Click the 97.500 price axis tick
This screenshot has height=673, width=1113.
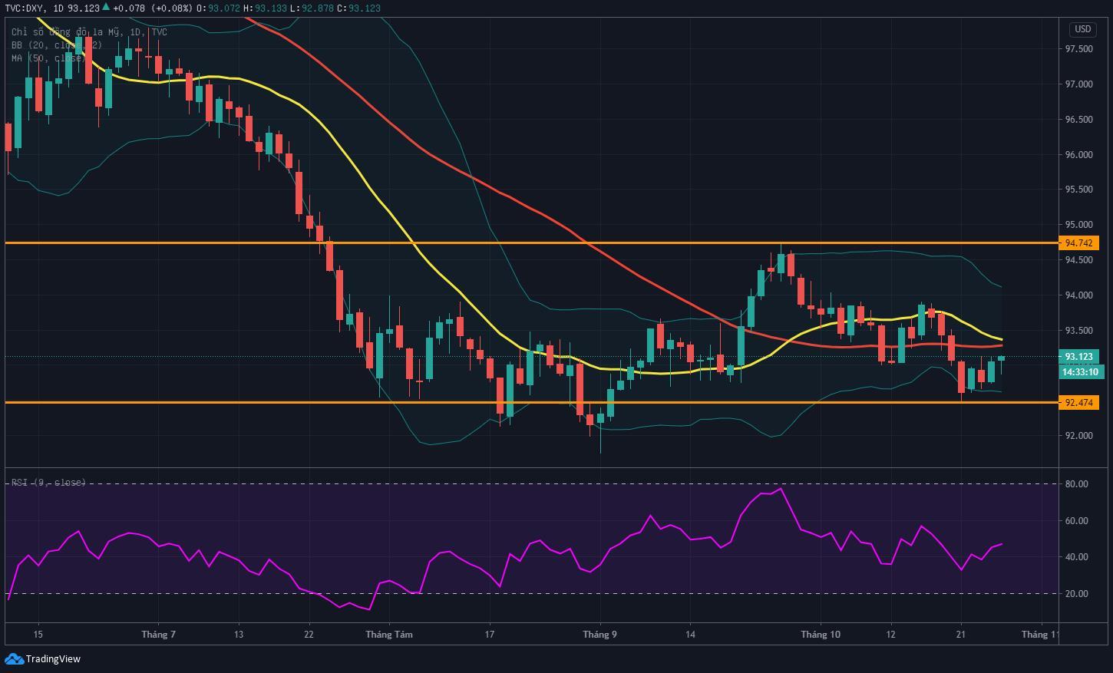(1079, 49)
